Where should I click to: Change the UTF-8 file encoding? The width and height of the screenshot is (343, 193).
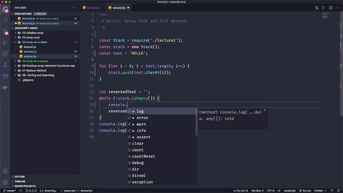pos(271,191)
